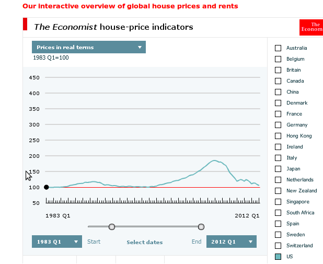The image size is (323, 264).
Task: Uncheck the US checkbox
Action: [278, 257]
